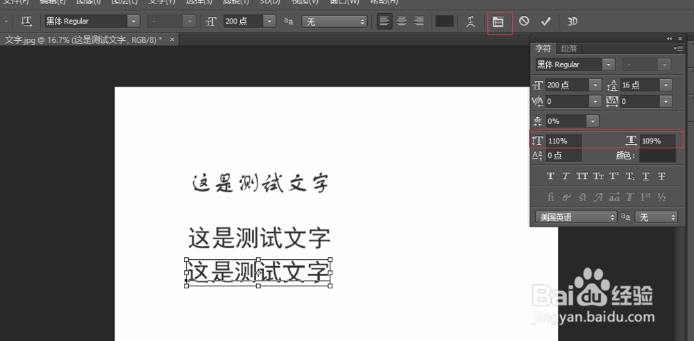The width and height of the screenshot is (694, 341).
Task: Open options bar font size dropdown
Action: (269, 21)
